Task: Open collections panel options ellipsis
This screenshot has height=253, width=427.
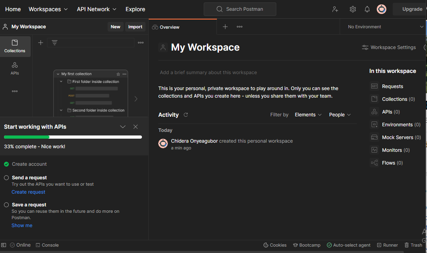Action: click(141, 43)
